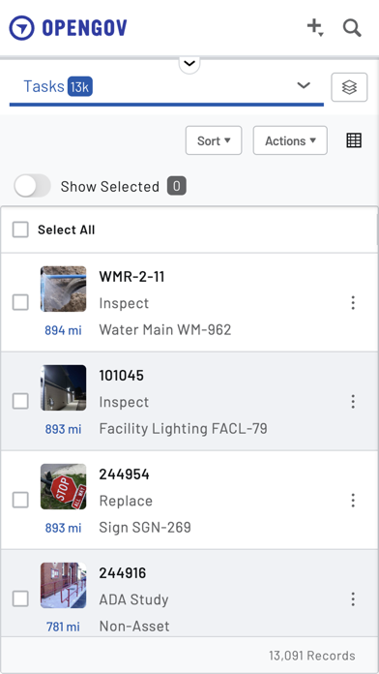Click the plus add-new icon
This screenshot has width=379, height=674.
pyautogui.click(x=314, y=27)
